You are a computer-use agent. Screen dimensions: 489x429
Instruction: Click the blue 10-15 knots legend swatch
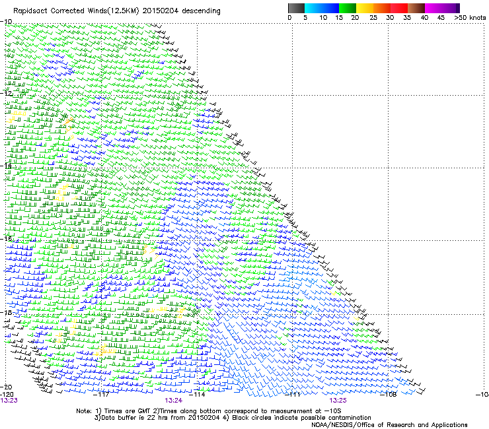tap(330, 8)
